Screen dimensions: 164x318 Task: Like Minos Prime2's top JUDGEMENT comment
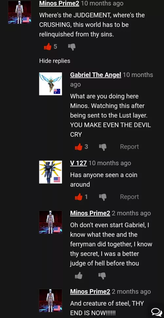(48, 47)
